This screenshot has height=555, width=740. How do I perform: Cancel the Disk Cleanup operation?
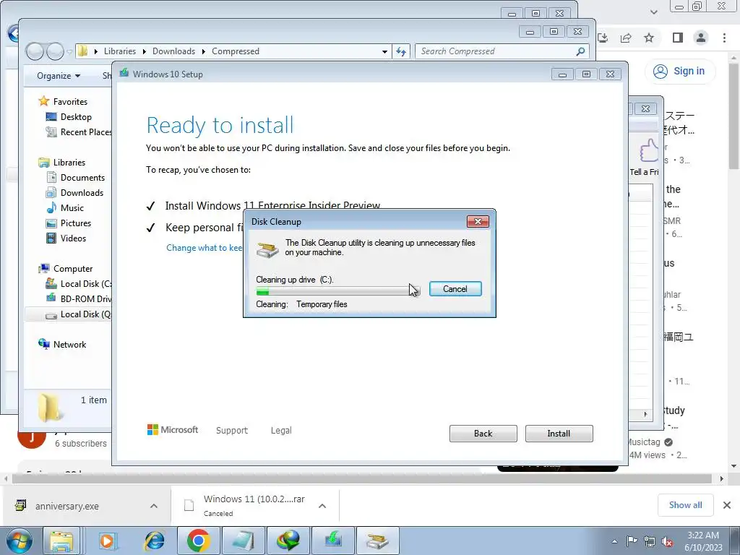[455, 289]
